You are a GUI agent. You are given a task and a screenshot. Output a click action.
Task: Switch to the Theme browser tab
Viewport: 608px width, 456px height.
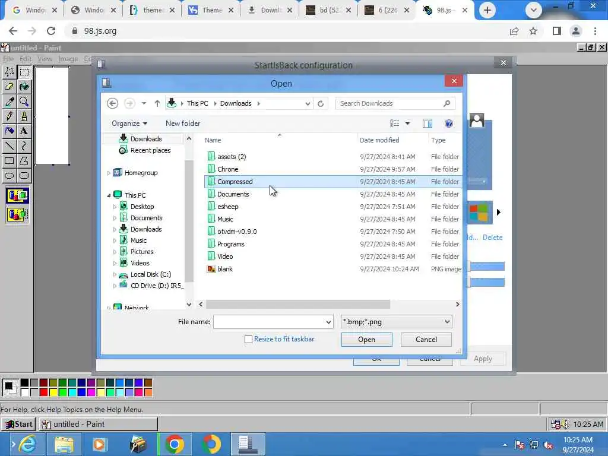point(211,11)
